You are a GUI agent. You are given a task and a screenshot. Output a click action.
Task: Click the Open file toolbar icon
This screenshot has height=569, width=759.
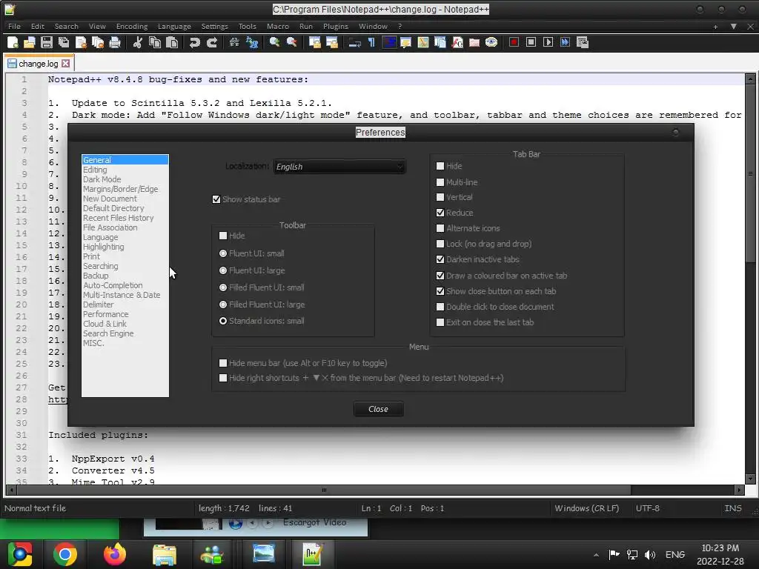(x=30, y=42)
